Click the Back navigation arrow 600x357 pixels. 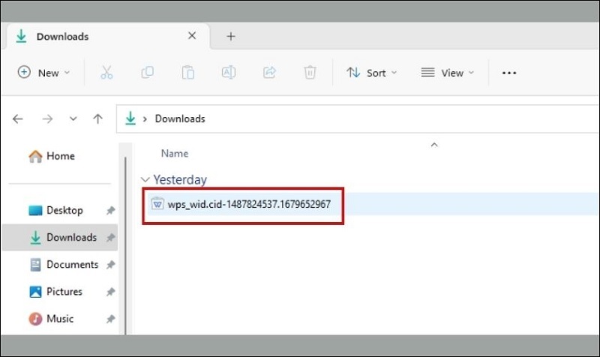[18, 118]
